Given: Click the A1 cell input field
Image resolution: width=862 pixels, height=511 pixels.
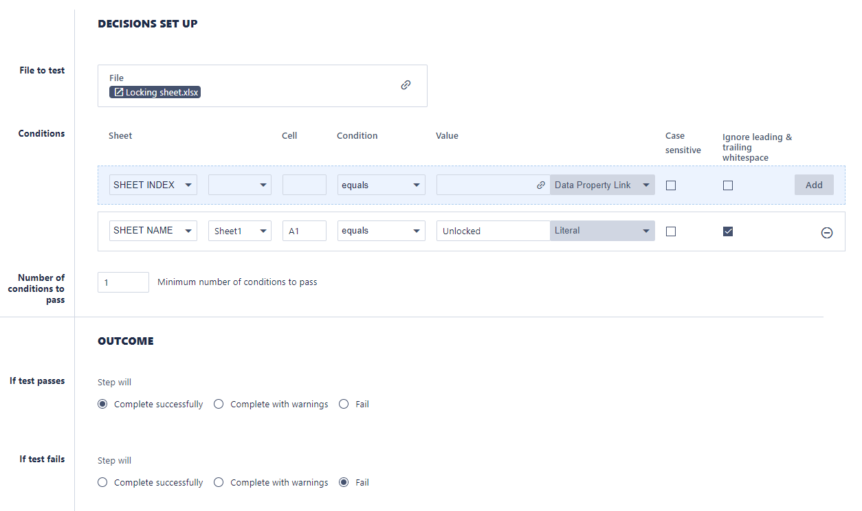Looking at the screenshot, I should coord(304,231).
